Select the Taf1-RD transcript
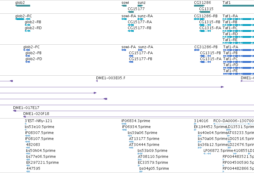 point(230,34)
